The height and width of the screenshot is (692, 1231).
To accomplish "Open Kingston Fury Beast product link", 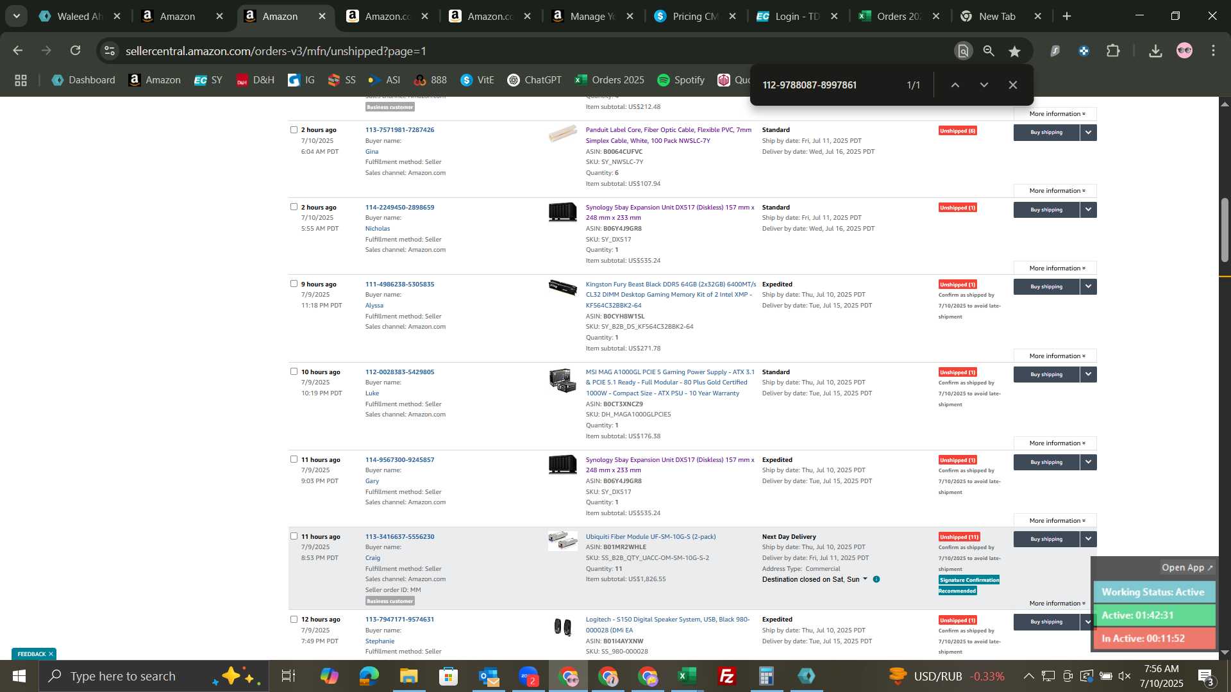I will point(671,295).
